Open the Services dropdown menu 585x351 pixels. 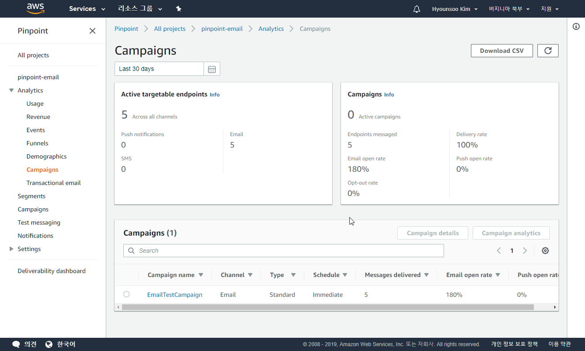pos(87,9)
